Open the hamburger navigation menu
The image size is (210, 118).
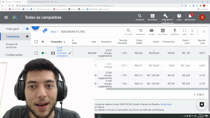click(6, 17)
